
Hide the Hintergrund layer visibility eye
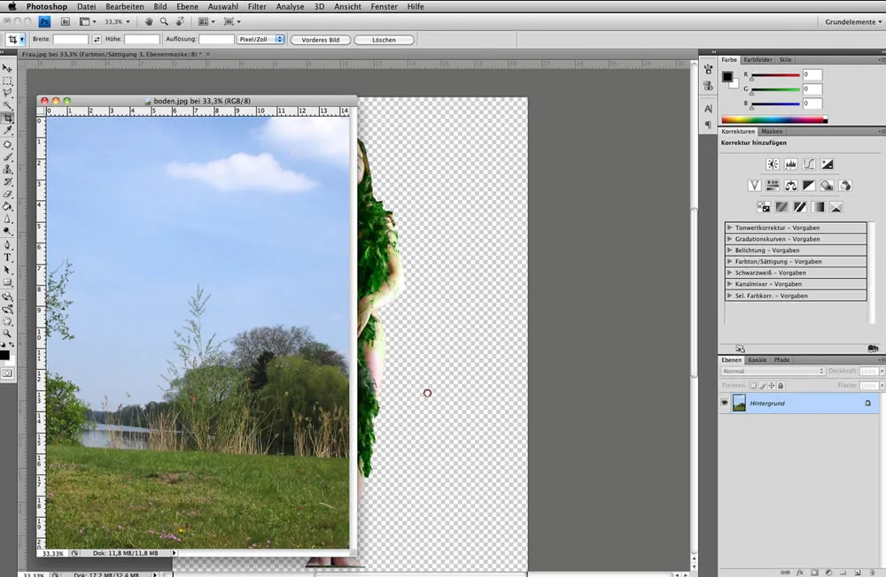(725, 403)
